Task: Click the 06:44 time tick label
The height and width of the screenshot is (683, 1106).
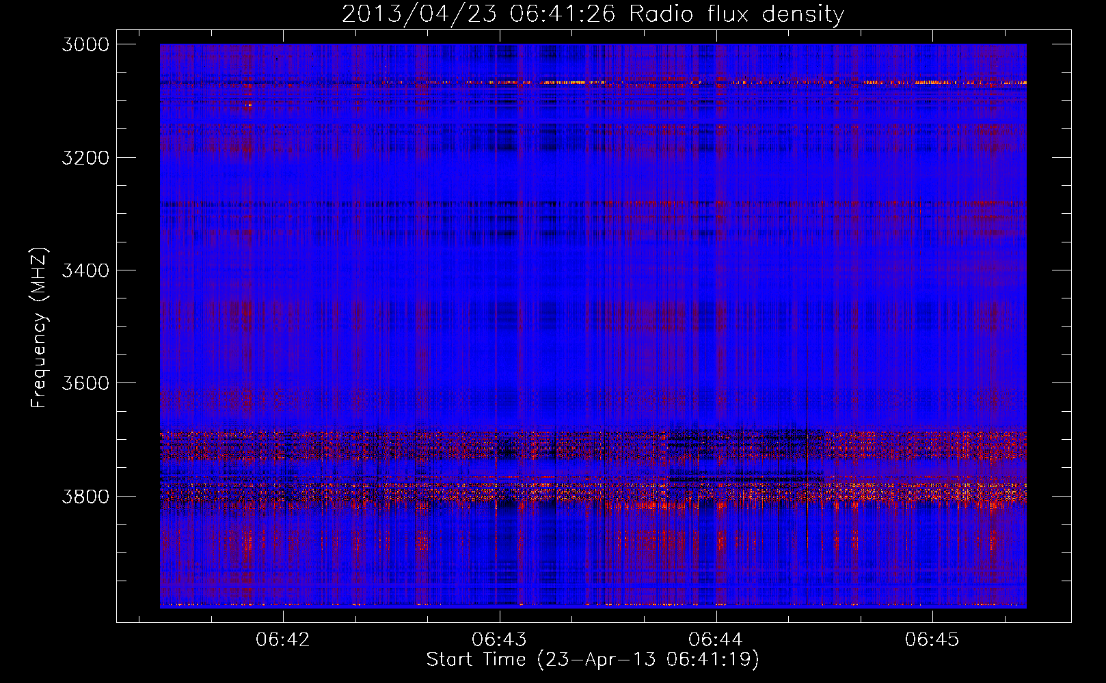Action: click(716, 640)
